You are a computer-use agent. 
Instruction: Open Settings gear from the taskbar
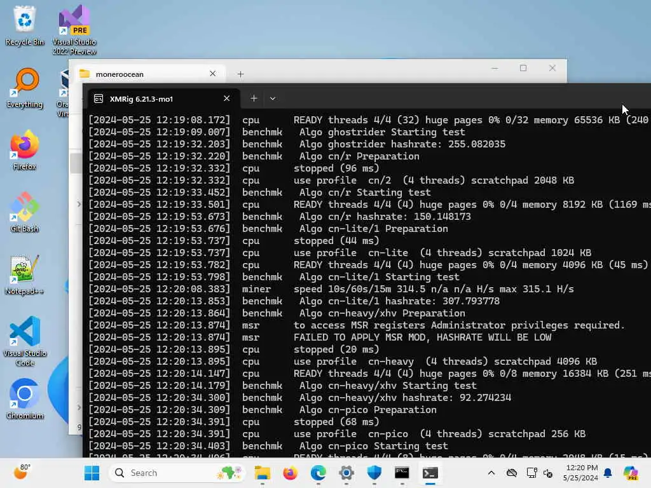[x=346, y=473]
